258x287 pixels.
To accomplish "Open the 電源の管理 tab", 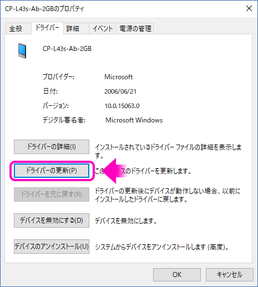I will [x=135, y=29].
